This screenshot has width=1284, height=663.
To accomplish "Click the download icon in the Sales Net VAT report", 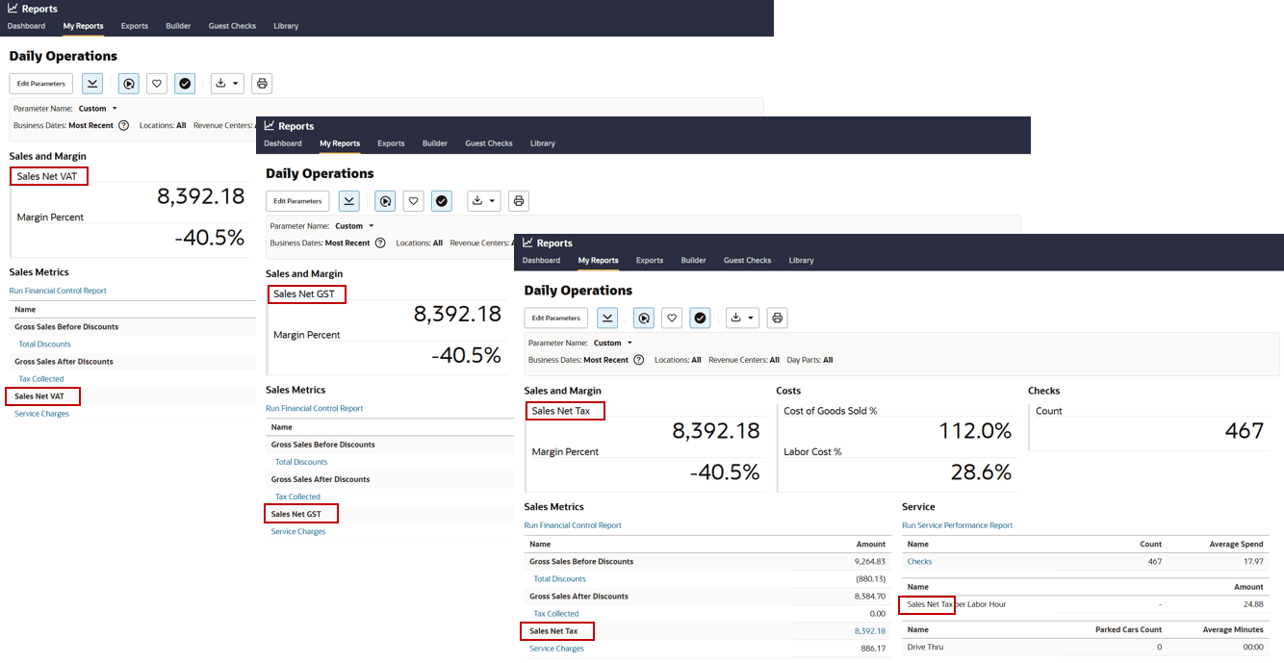I will click(221, 84).
